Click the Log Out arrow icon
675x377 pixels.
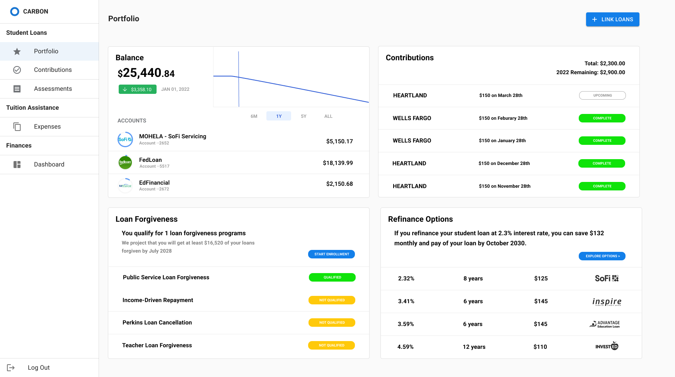[11, 368]
